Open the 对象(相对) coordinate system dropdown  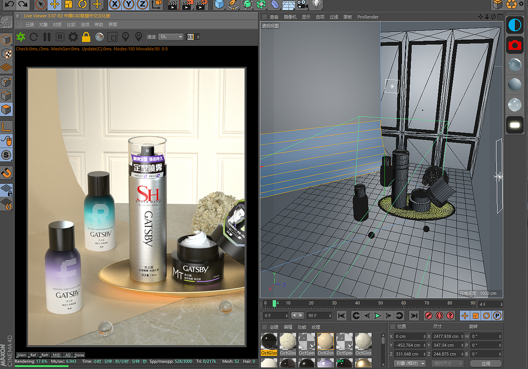[x=410, y=363]
